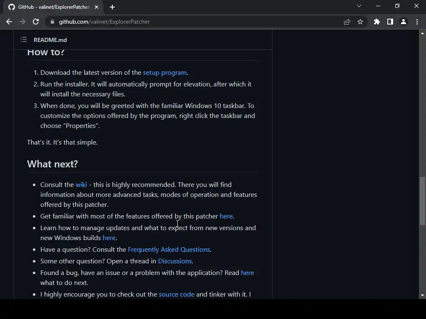This screenshot has height=319, width=426.
Task: Select the GitHub valinet/ExplorerPatcher tab
Action: [x=53, y=7]
